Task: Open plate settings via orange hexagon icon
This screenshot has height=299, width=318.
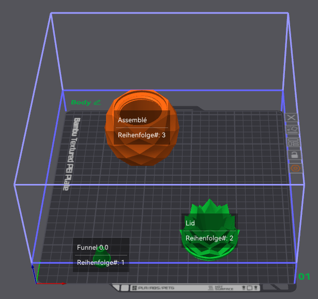Action: pos(295,168)
